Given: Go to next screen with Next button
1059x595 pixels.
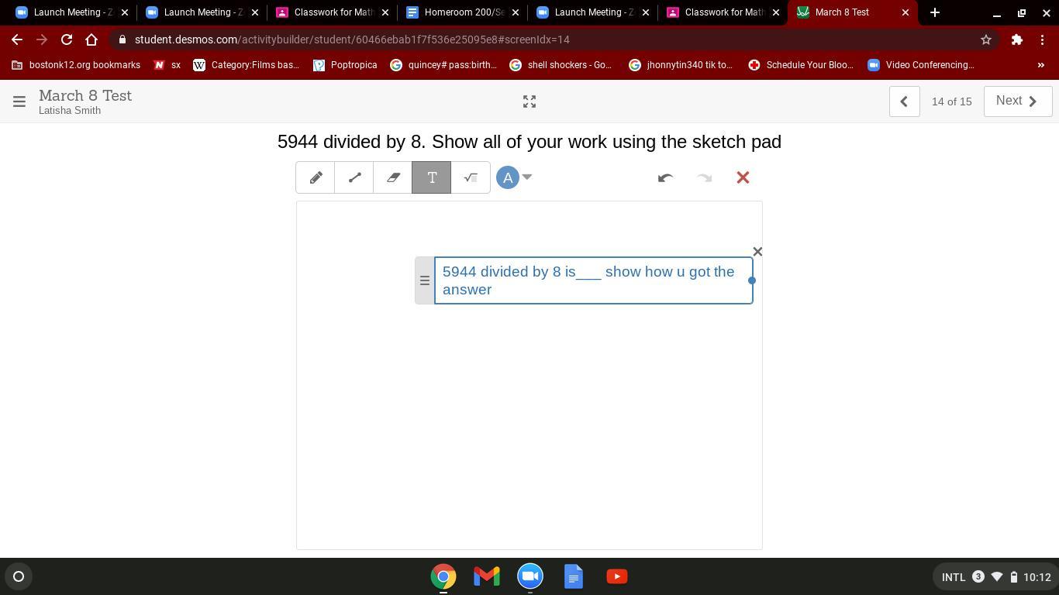Looking at the screenshot, I should click(1017, 101).
